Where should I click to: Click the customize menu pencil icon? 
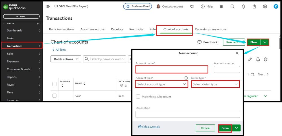pyautogui.click(x=38, y=23)
